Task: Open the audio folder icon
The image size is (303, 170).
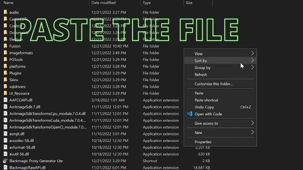Action: click(5, 12)
